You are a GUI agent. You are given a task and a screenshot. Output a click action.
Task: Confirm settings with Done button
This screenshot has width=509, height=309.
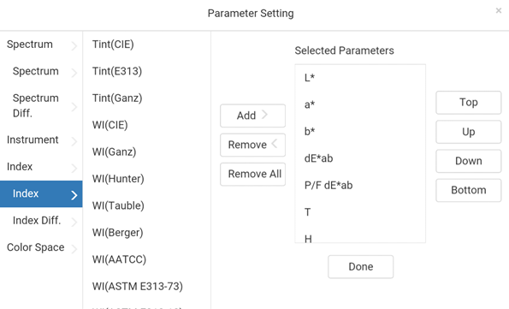(x=361, y=267)
